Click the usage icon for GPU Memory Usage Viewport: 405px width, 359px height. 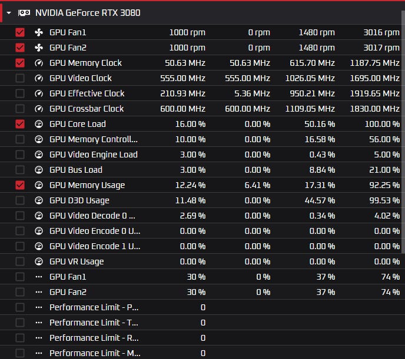[39, 185]
